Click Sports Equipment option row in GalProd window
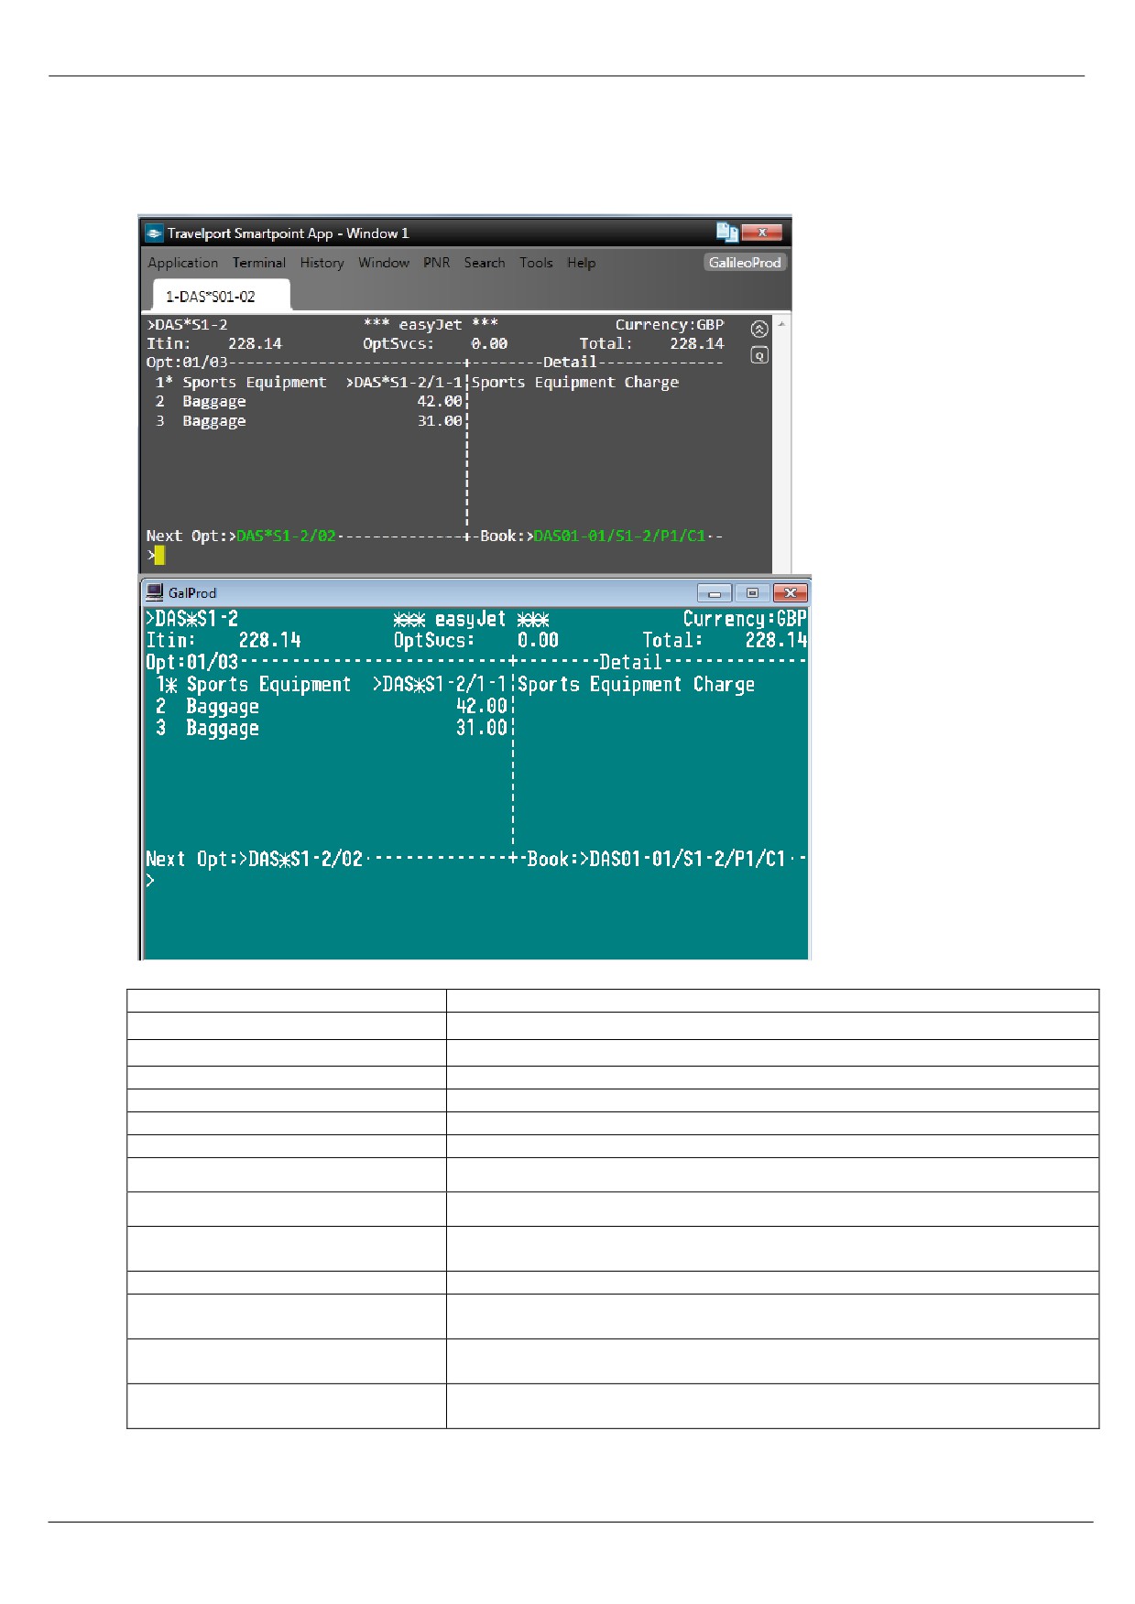 tap(332, 685)
